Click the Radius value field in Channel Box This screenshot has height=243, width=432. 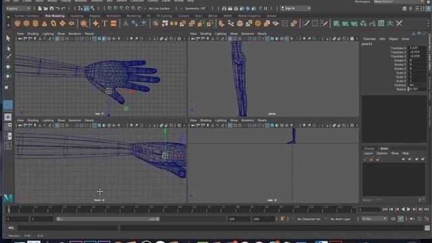[417, 89]
